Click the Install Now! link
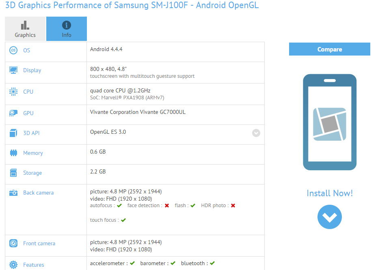This screenshot has width=378, height=270. 329,193
